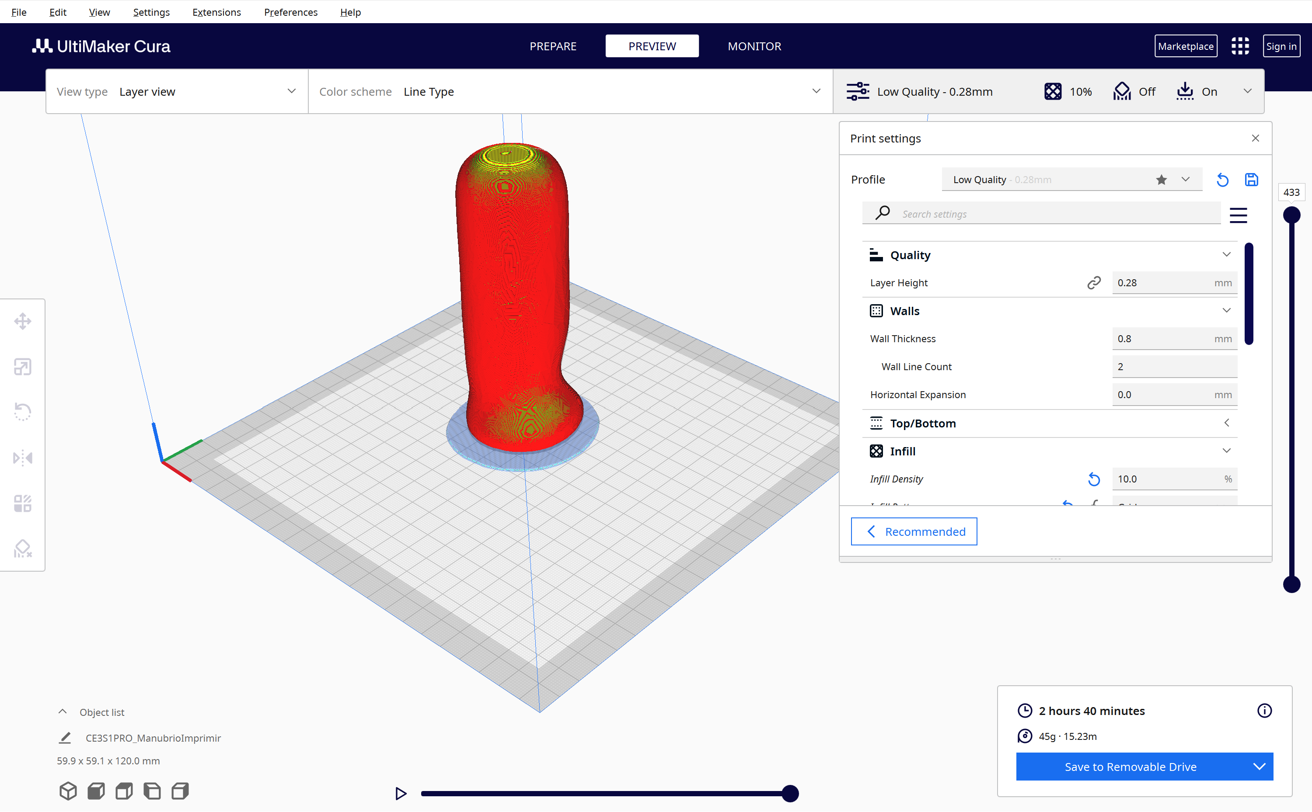
Task: Open the File menu
Action: (x=19, y=12)
